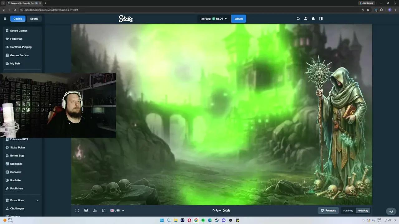399x224 pixels.
Task: Open the notifications bell
Action: (313, 19)
